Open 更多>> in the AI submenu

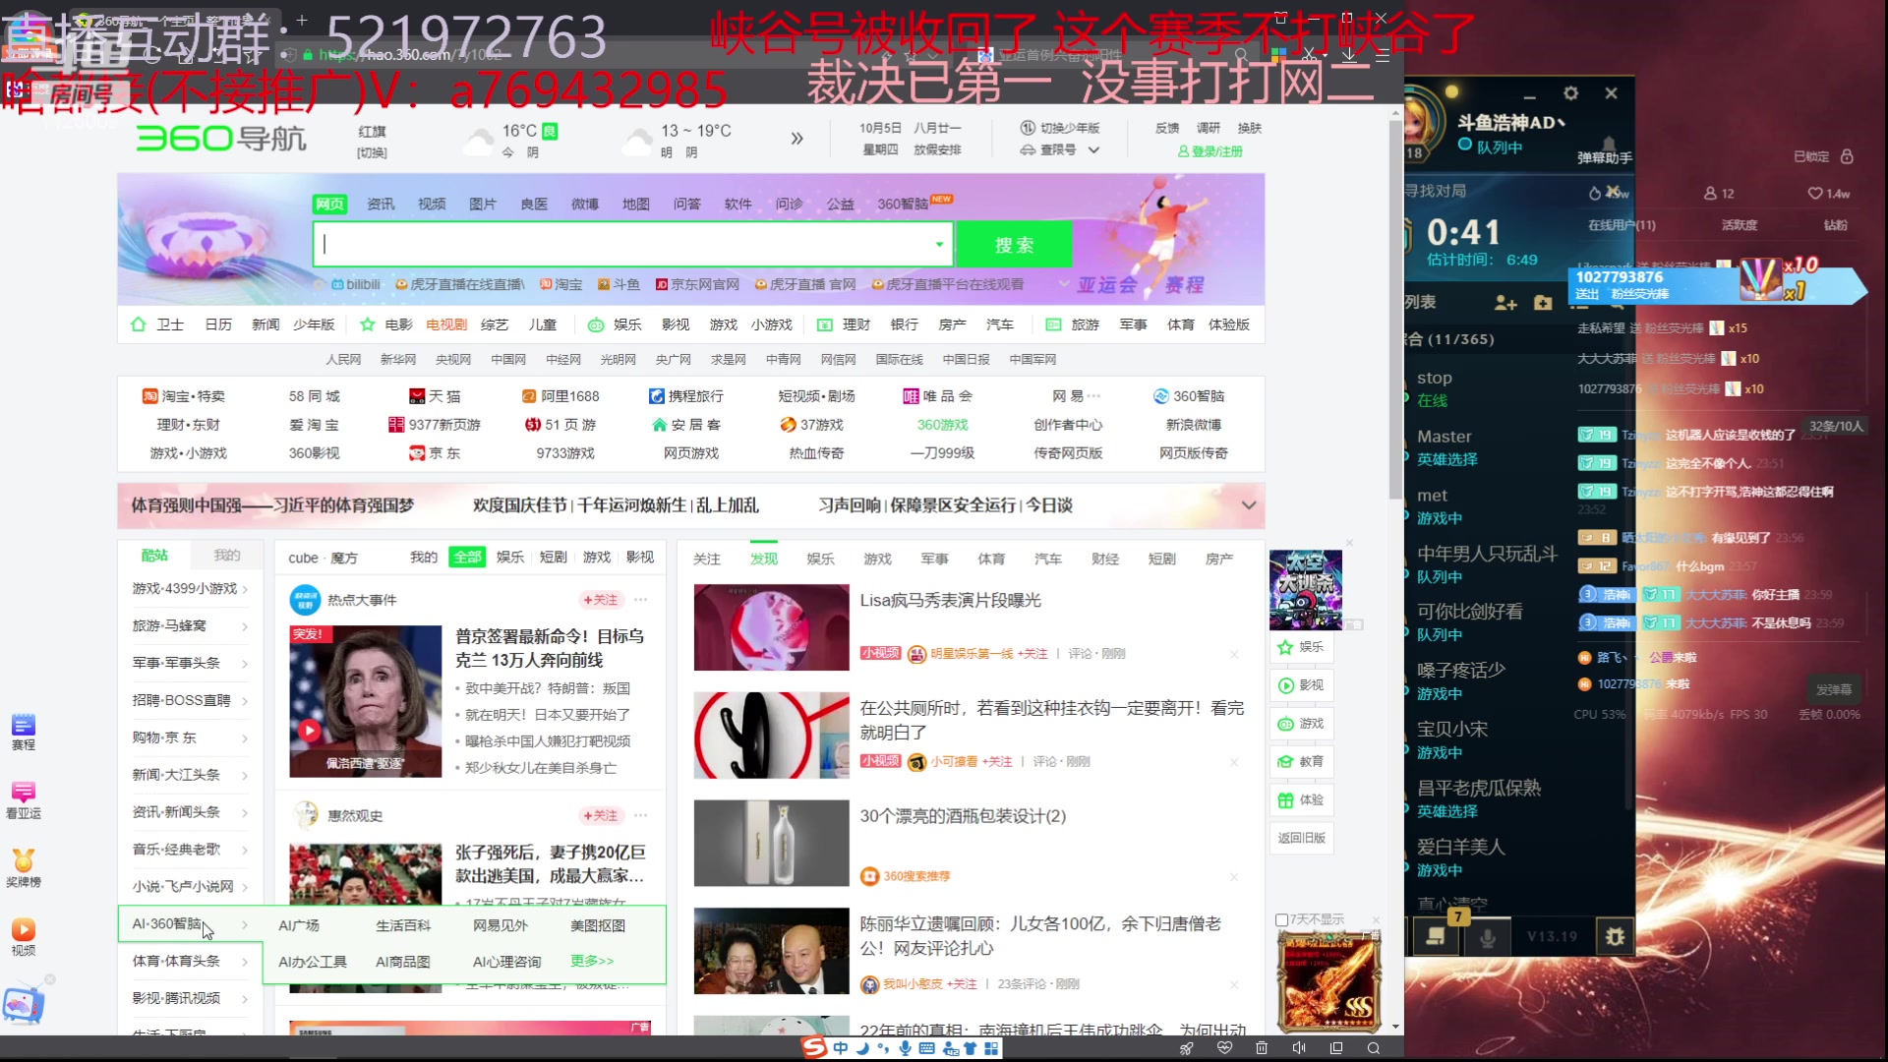coord(592,961)
